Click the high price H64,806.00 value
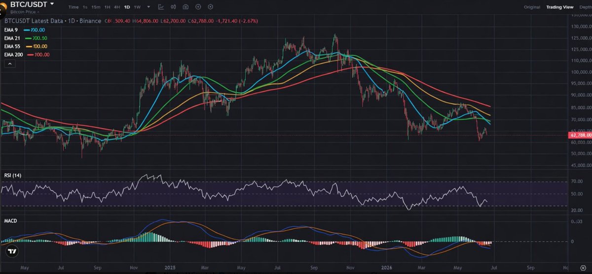 click(145, 22)
